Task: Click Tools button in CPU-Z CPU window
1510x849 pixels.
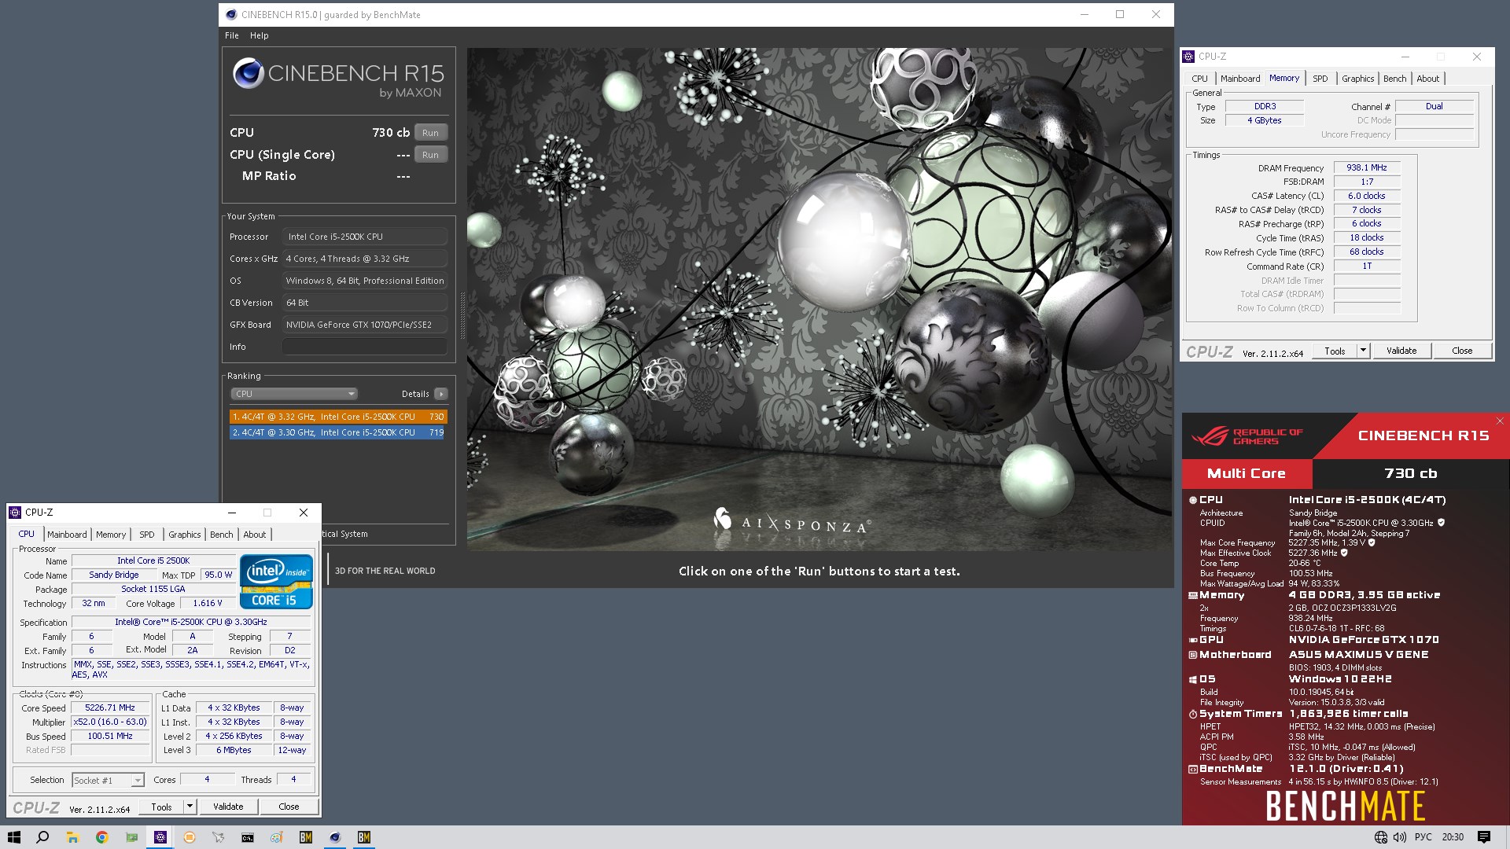Action: point(161,807)
